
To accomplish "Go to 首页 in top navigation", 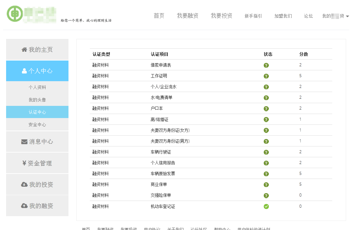I will coord(159,16).
